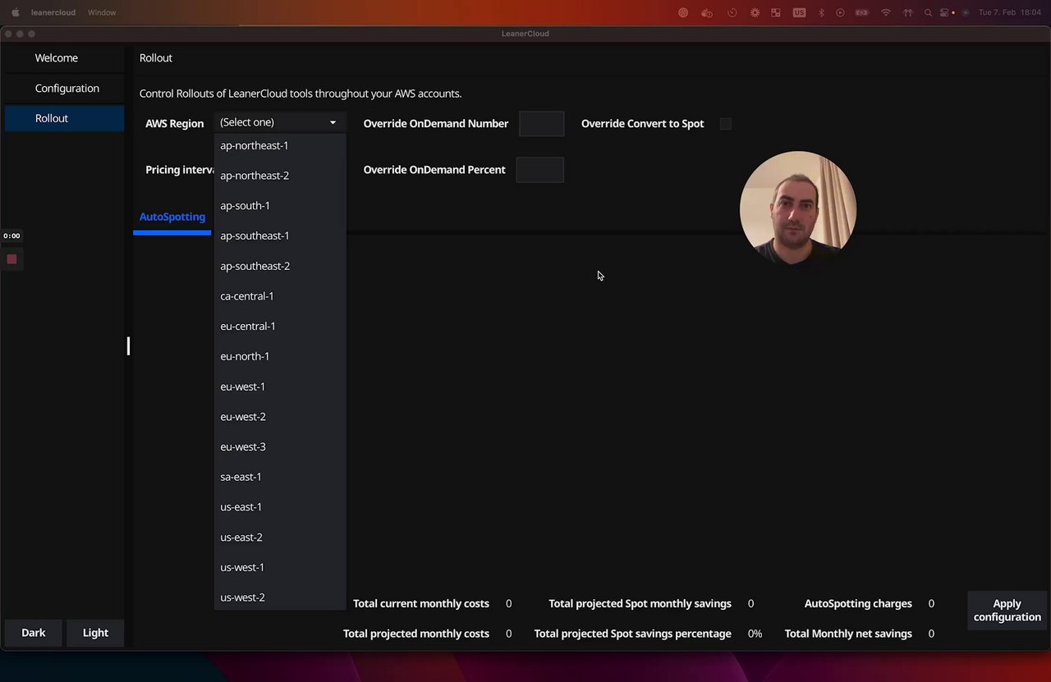Click the presenter webcam bubble
1051x682 pixels.
click(798, 208)
